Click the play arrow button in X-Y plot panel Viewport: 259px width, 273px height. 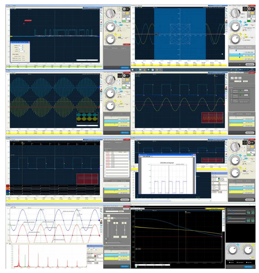click(x=251, y=19)
